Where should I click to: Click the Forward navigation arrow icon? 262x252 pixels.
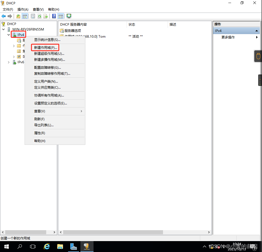click(10, 16)
